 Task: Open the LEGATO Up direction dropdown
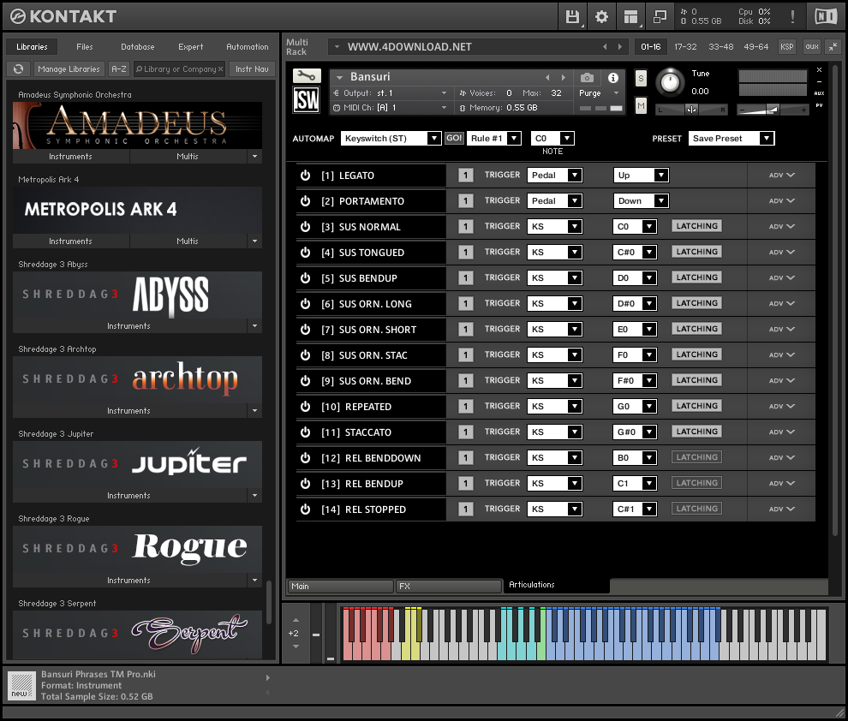pyautogui.click(x=641, y=176)
